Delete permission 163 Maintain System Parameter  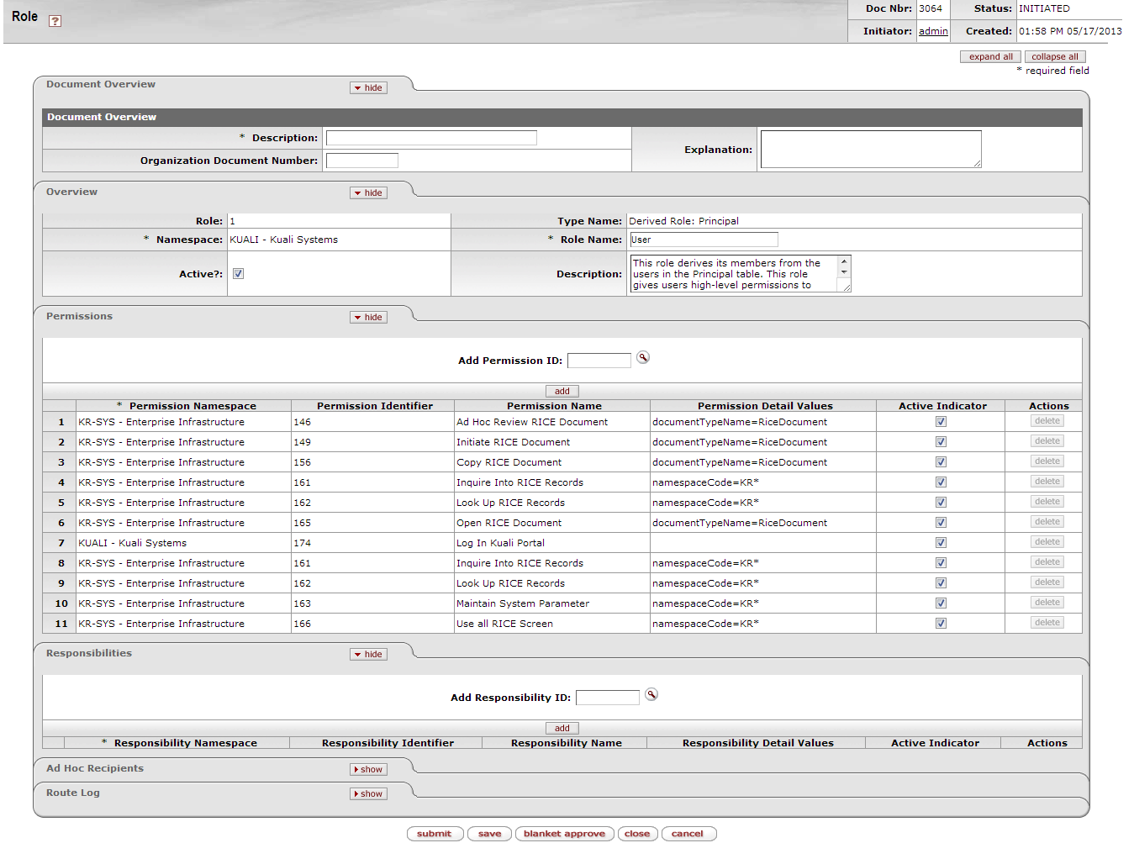pos(1047,603)
